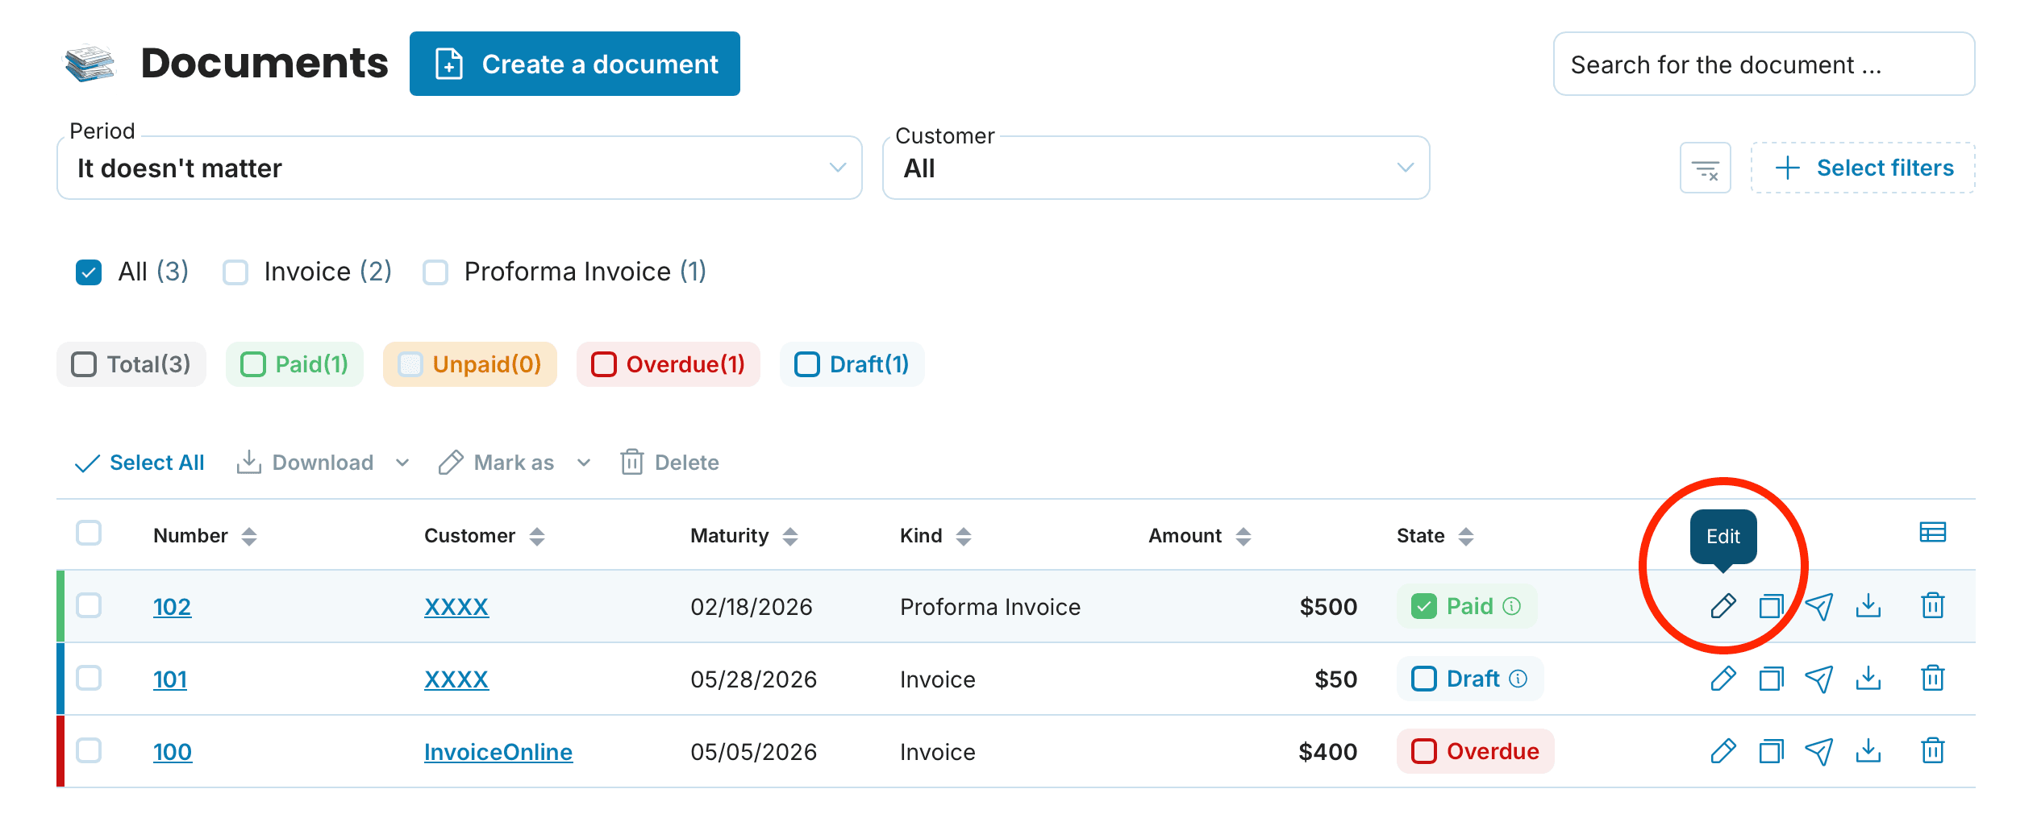Image resolution: width=2037 pixels, height=814 pixels.
Task: Send document 101 via paper plane icon
Action: pyautogui.click(x=1819, y=679)
